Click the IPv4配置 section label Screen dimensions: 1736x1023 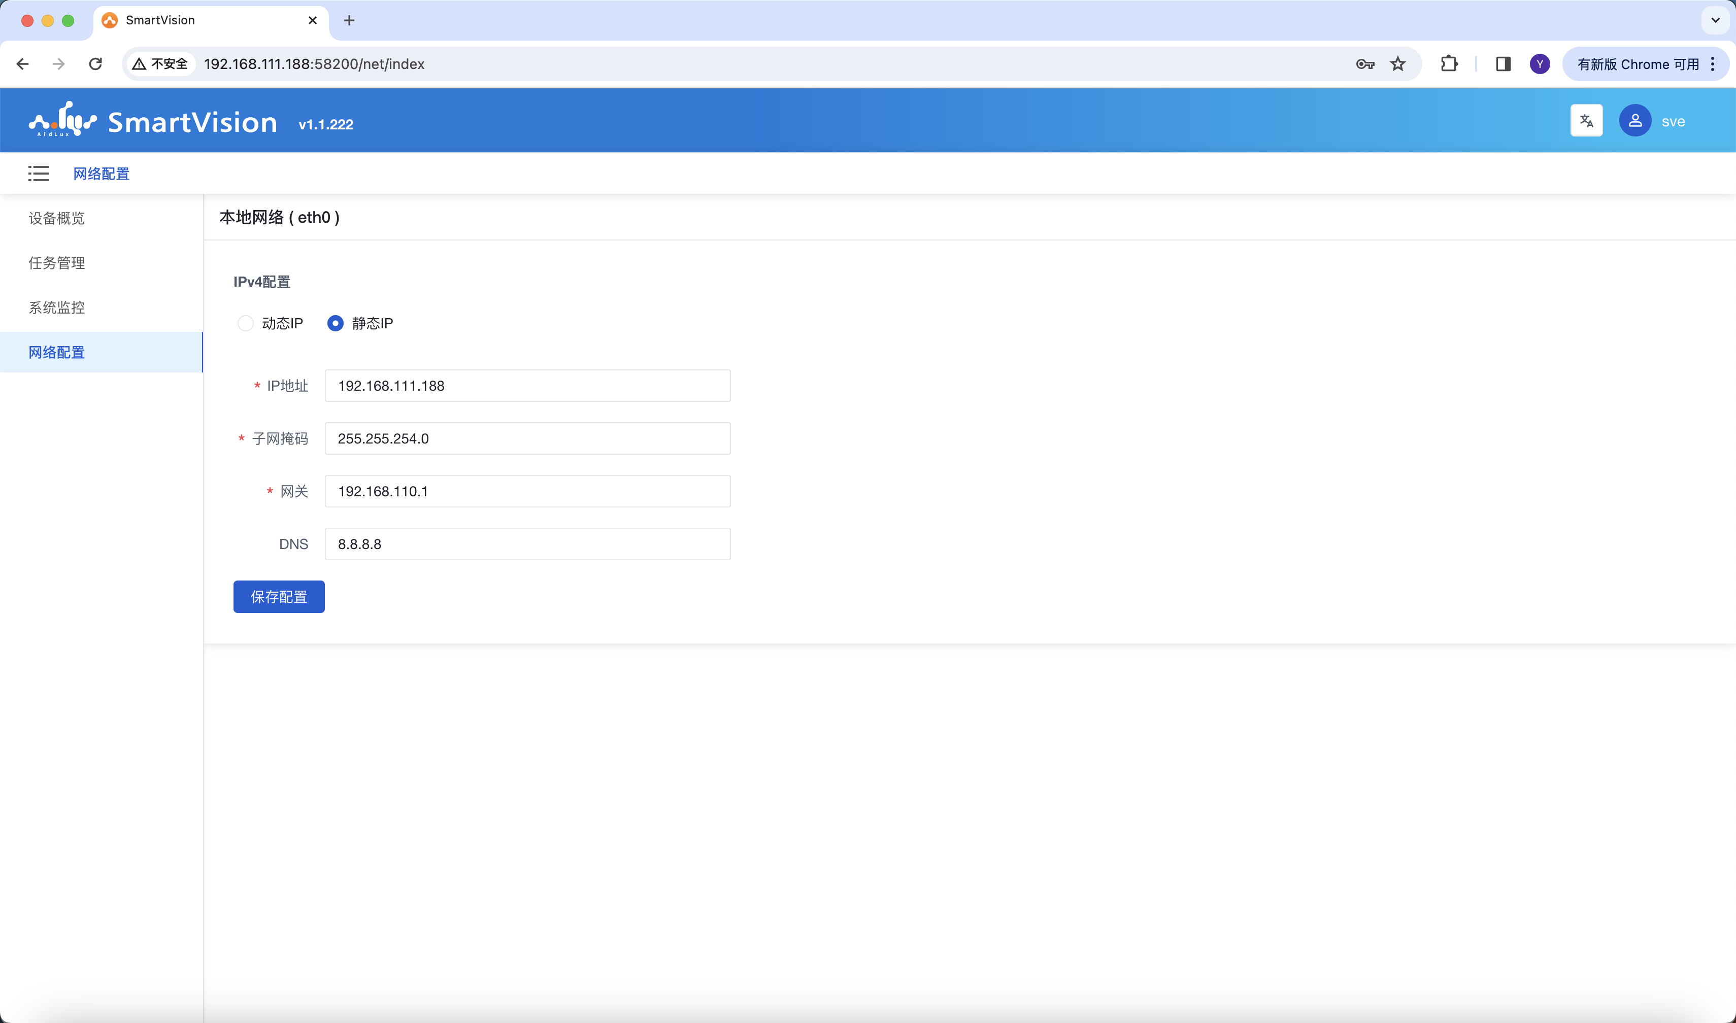pos(262,282)
